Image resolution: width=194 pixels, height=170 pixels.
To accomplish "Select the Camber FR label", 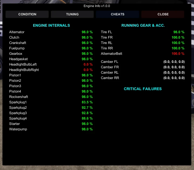I will tap(110, 67).
